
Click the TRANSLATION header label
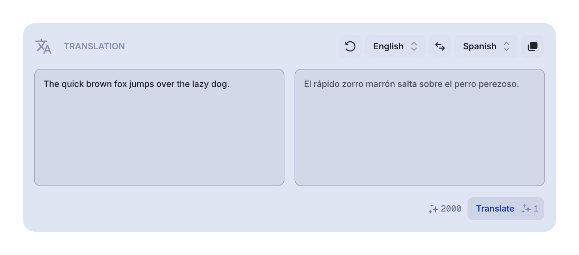(x=94, y=46)
